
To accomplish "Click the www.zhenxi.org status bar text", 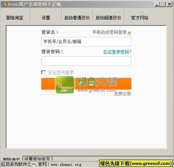I will coord(66,165).
